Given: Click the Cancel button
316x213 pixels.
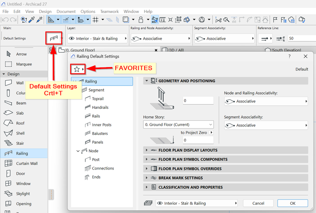Looking at the screenshot, I should (x=258, y=204).
